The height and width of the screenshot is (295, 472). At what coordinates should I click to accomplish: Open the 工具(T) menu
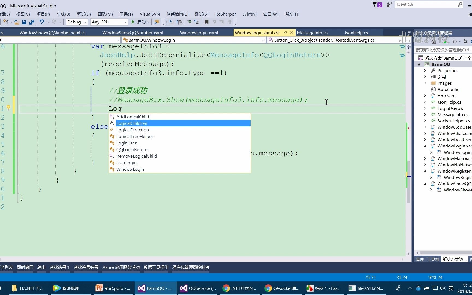(x=126, y=14)
